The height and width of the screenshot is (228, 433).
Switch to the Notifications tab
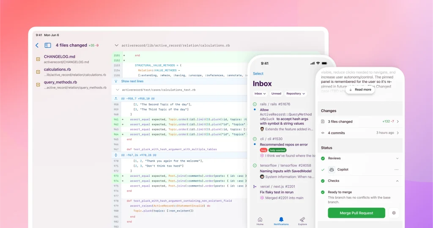click(x=281, y=221)
